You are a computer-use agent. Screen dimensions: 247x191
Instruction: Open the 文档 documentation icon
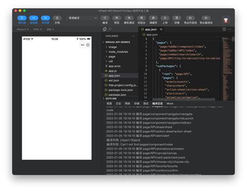57,18
